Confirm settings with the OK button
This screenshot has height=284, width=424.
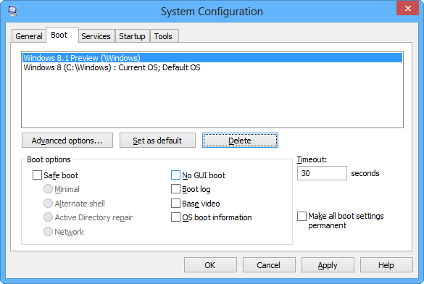tap(210, 265)
